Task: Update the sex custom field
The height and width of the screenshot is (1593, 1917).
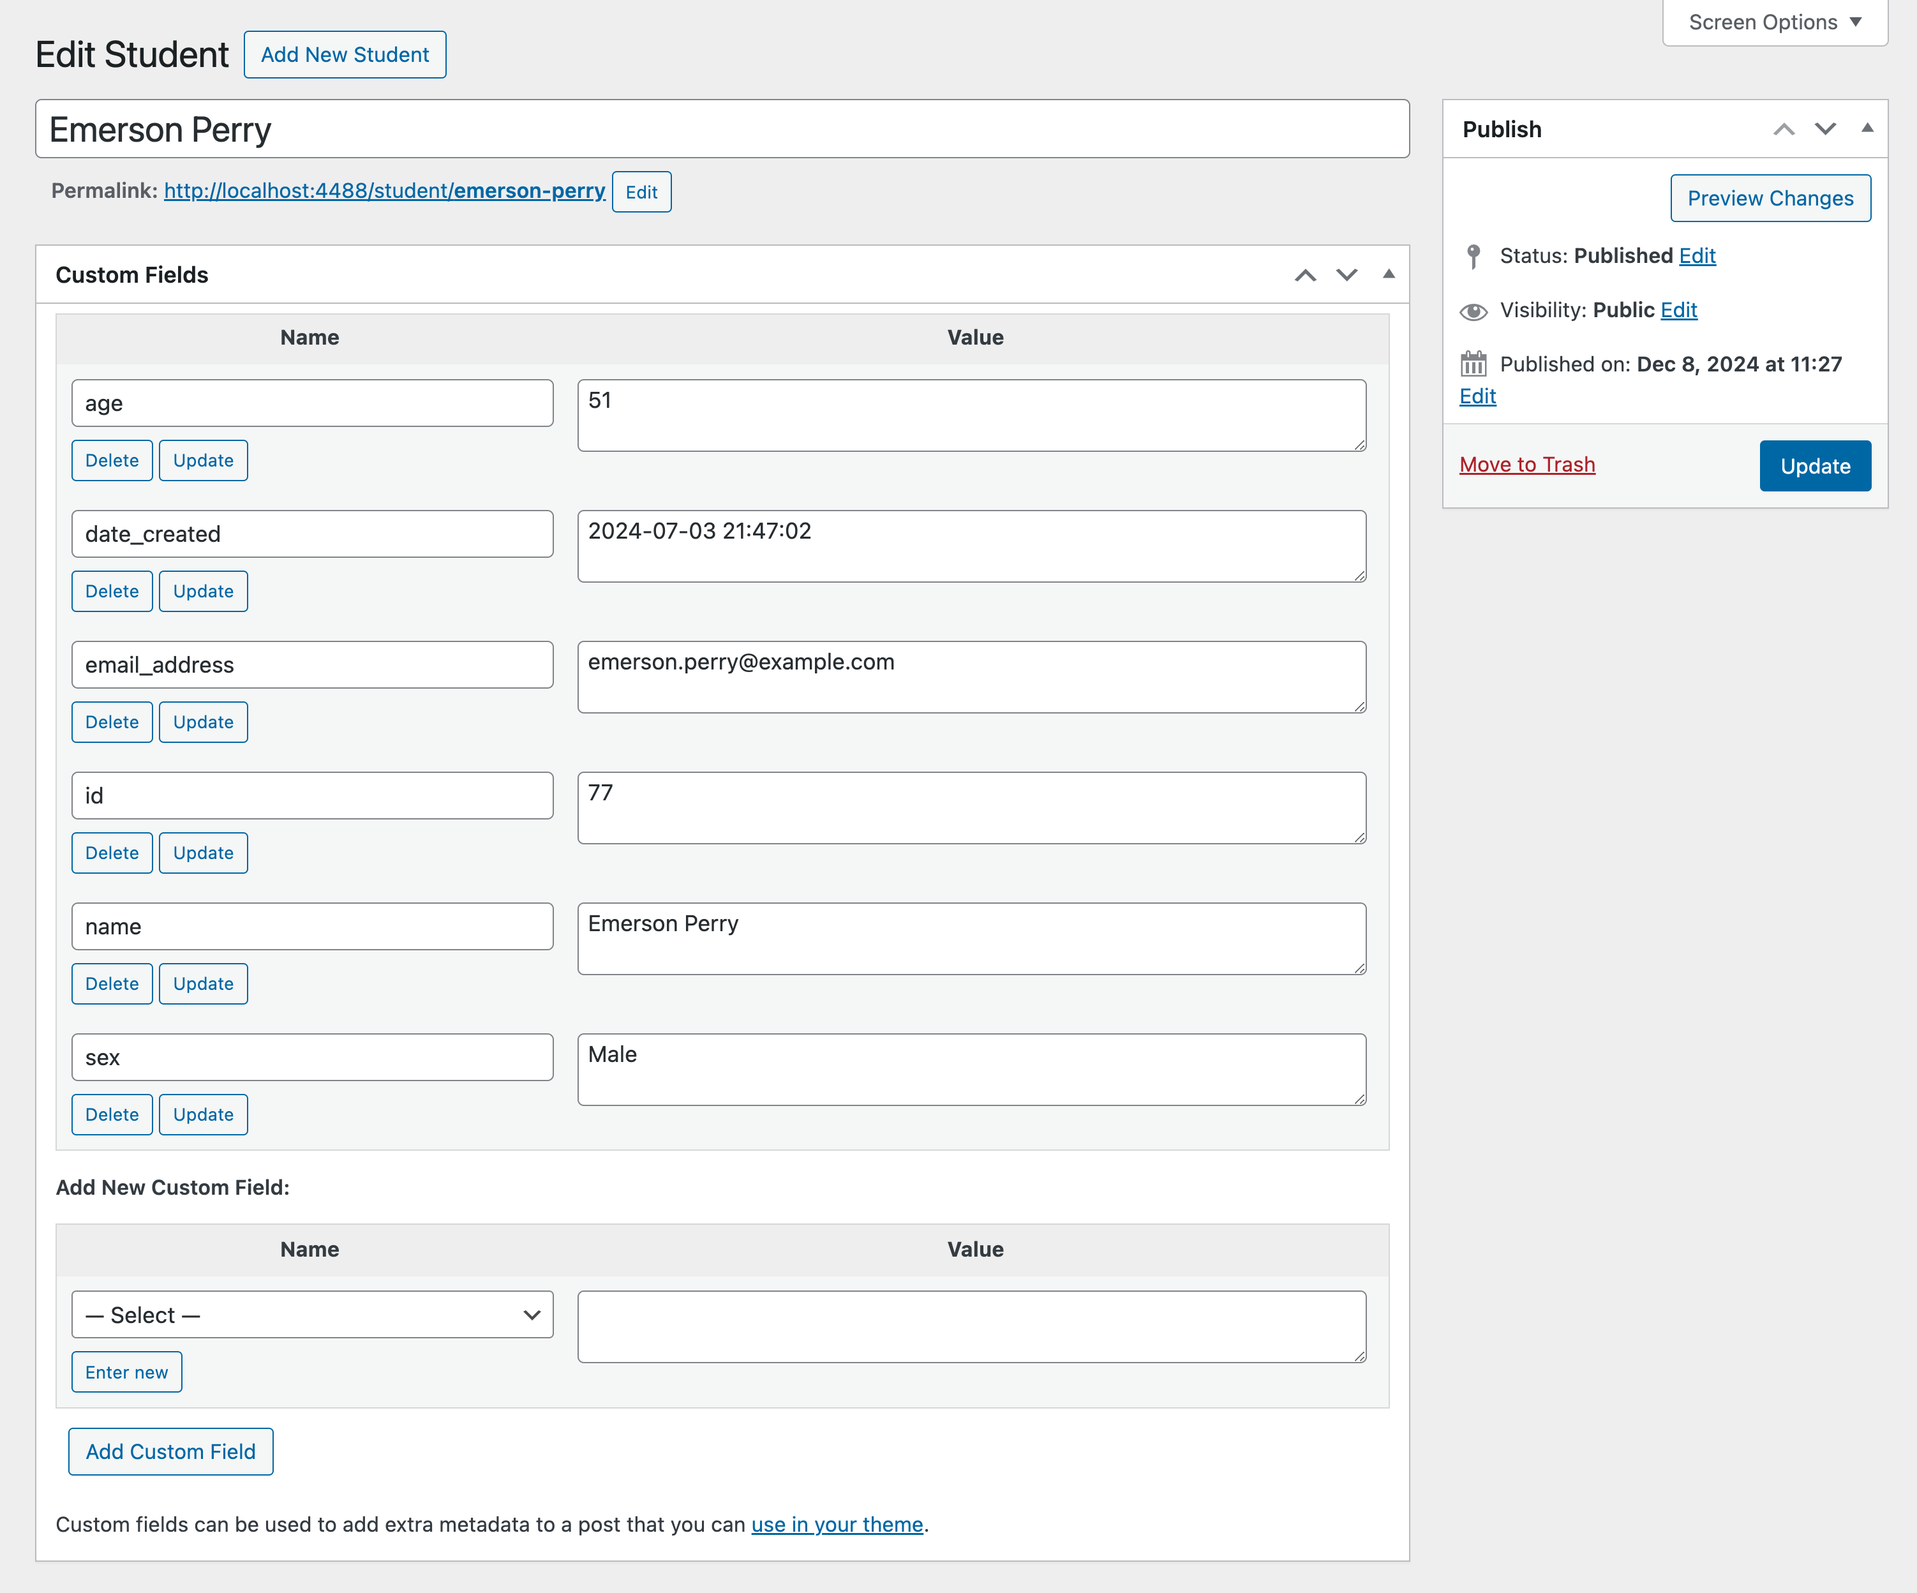Action: 204,1114
